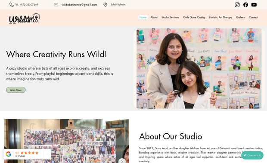The image size is (267, 163).
Task: Click the phone handset icon
Action: tap(12, 5)
